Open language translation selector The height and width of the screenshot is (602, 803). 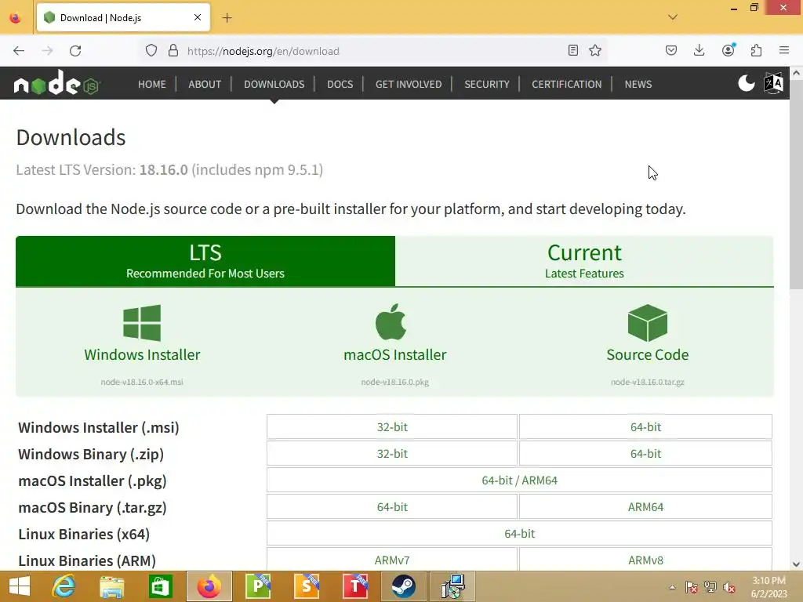773,83
